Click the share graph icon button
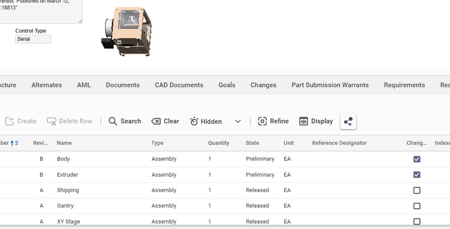Screen dimensions: 450x229 pos(348,121)
